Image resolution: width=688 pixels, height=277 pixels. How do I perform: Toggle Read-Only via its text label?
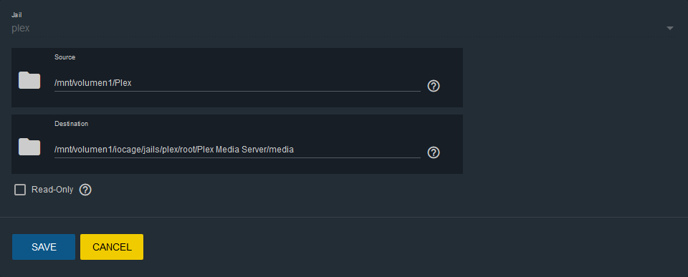[52, 190]
